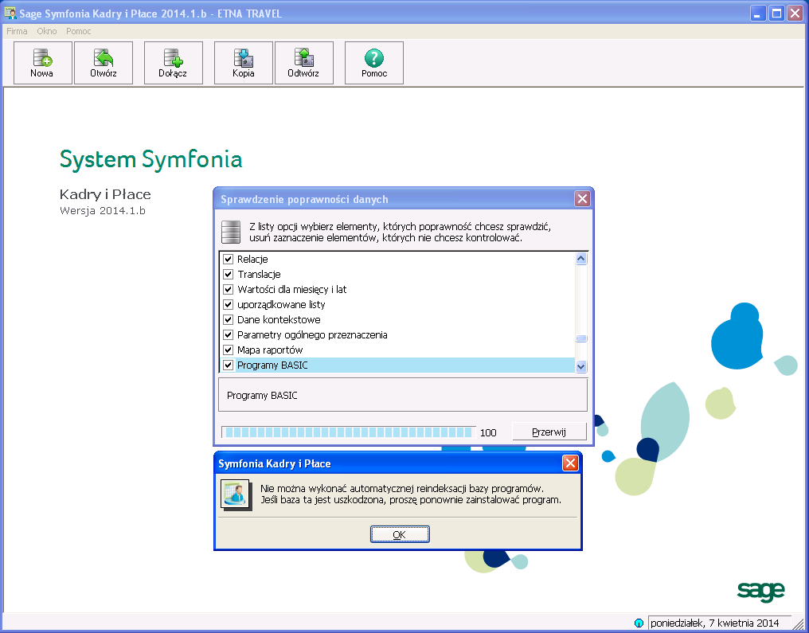809x633 pixels.
Task: Close the Sprawdzenie poprawności danych dialog
Action: pyautogui.click(x=583, y=198)
